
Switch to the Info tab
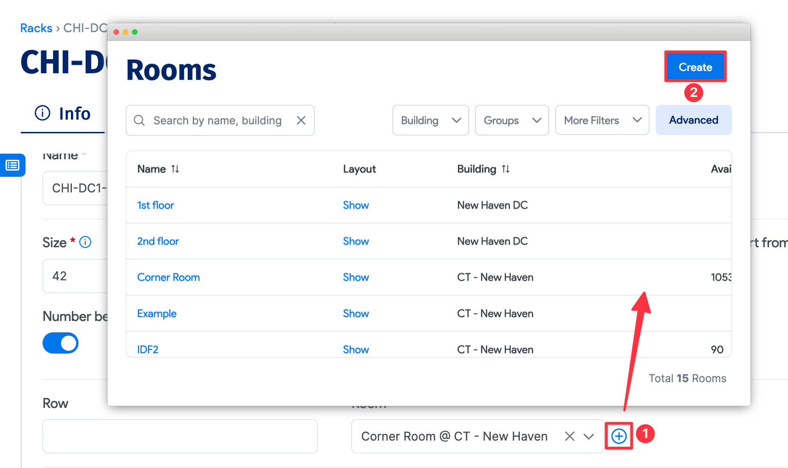click(x=63, y=114)
